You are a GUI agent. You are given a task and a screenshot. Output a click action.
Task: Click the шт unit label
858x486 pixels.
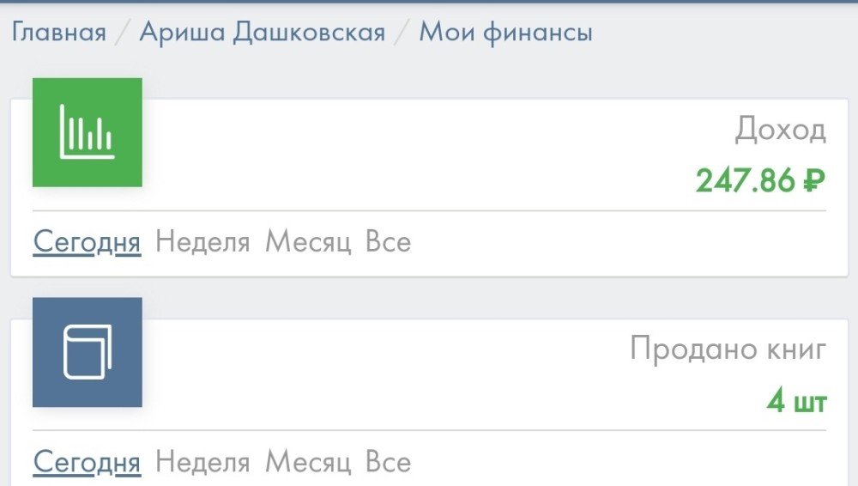point(810,402)
